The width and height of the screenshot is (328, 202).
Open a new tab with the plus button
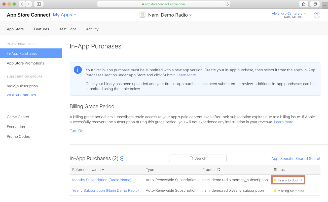(x=325, y=6)
